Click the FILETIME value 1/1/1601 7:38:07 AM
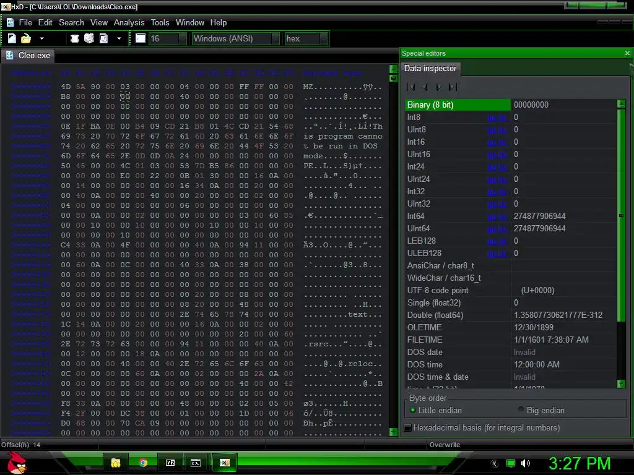The height and width of the screenshot is (475, 634). click(x=551, y=340)
